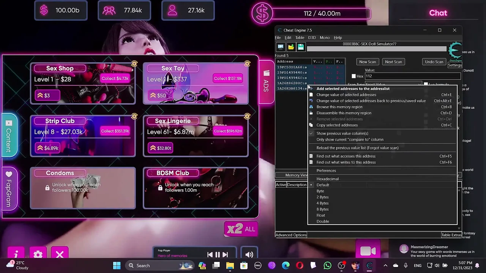Open Microsoft Edge from the taskbar
This screenshot has height=273, width=486.
tap(286, 265)
